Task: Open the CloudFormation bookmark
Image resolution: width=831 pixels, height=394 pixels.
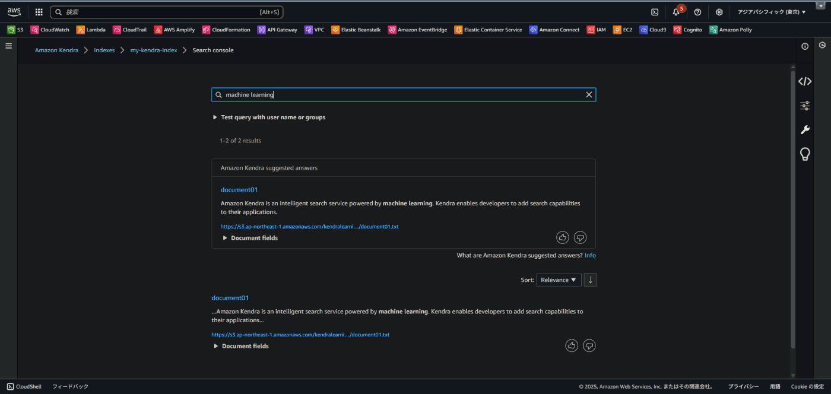Action: click(x=226, y=30)
